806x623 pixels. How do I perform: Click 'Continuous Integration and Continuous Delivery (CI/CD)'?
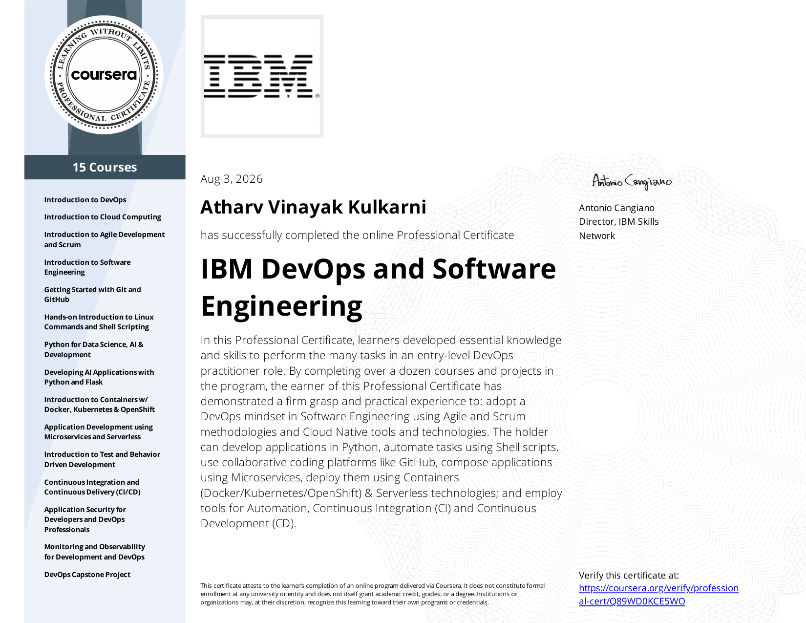[92, 487]
